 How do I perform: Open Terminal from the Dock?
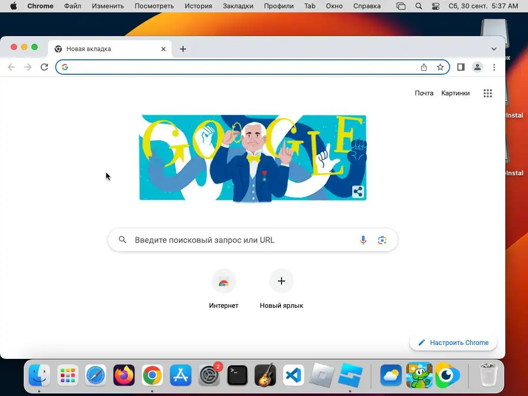237,375
